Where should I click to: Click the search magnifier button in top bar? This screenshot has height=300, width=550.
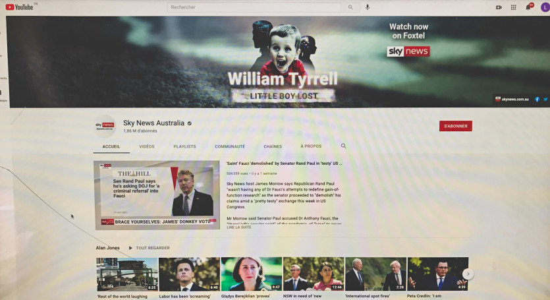click(x=350, y=7)
